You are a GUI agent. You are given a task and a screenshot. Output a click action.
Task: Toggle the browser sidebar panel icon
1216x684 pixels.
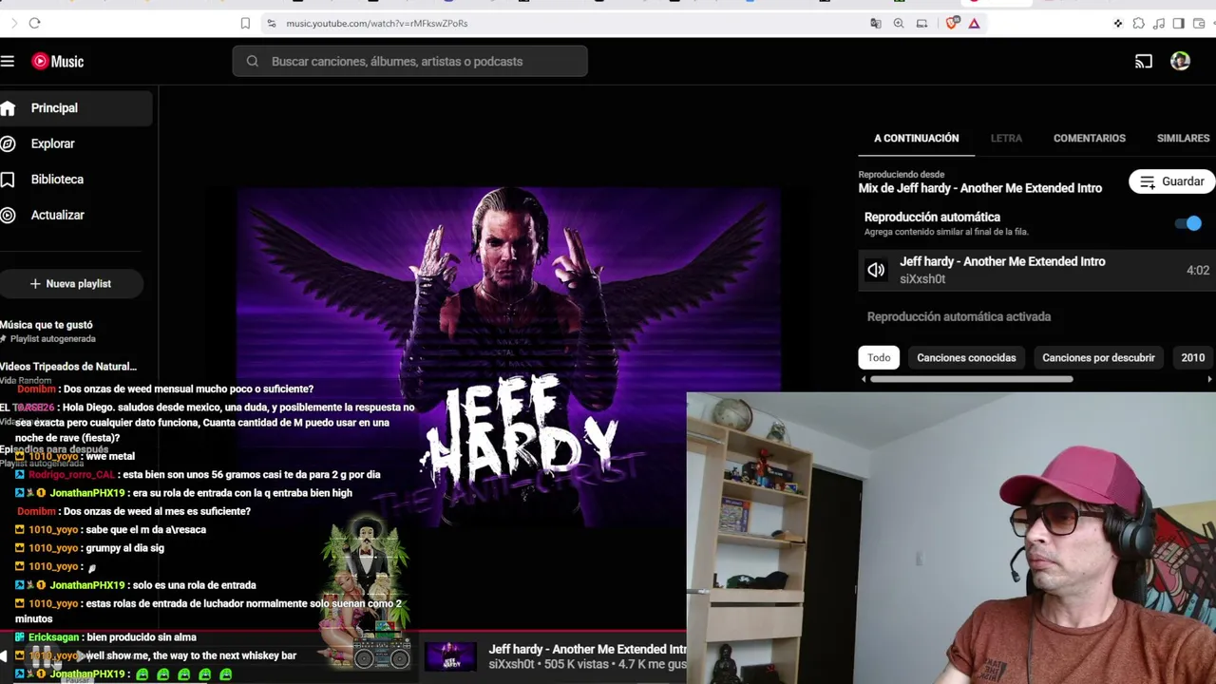[1178, 23]
